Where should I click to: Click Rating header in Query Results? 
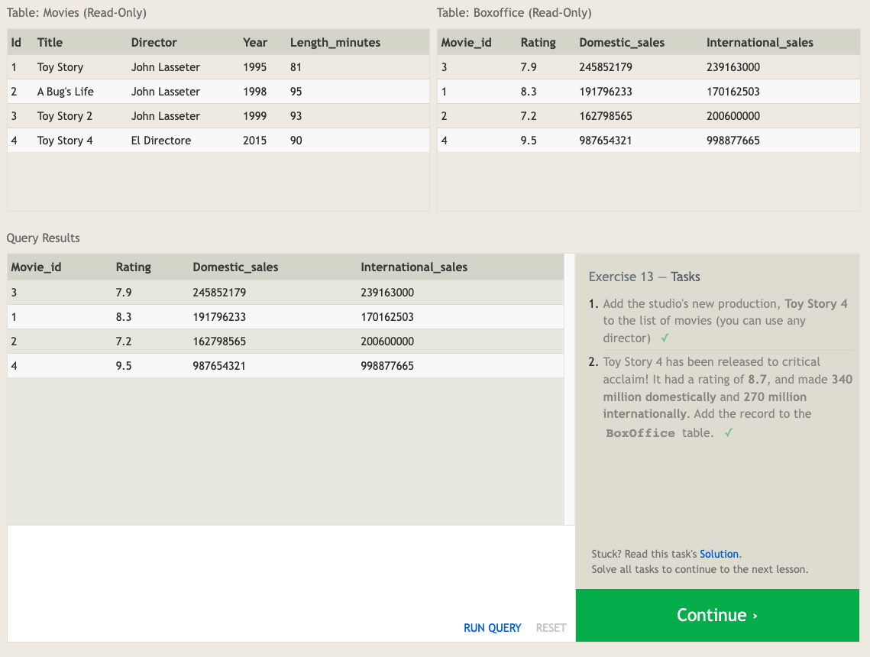pyautogui.click(x=133, y=267)
